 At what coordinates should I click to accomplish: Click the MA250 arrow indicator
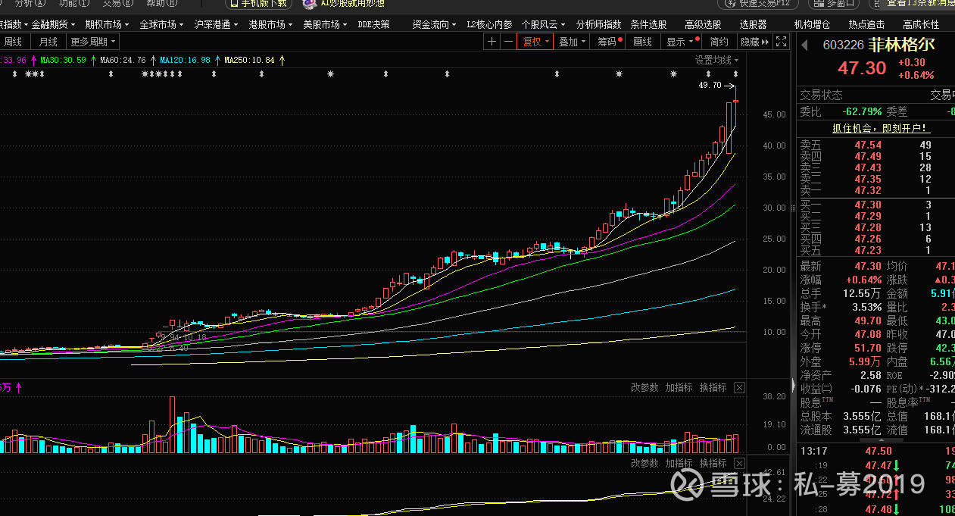[282, 60]
